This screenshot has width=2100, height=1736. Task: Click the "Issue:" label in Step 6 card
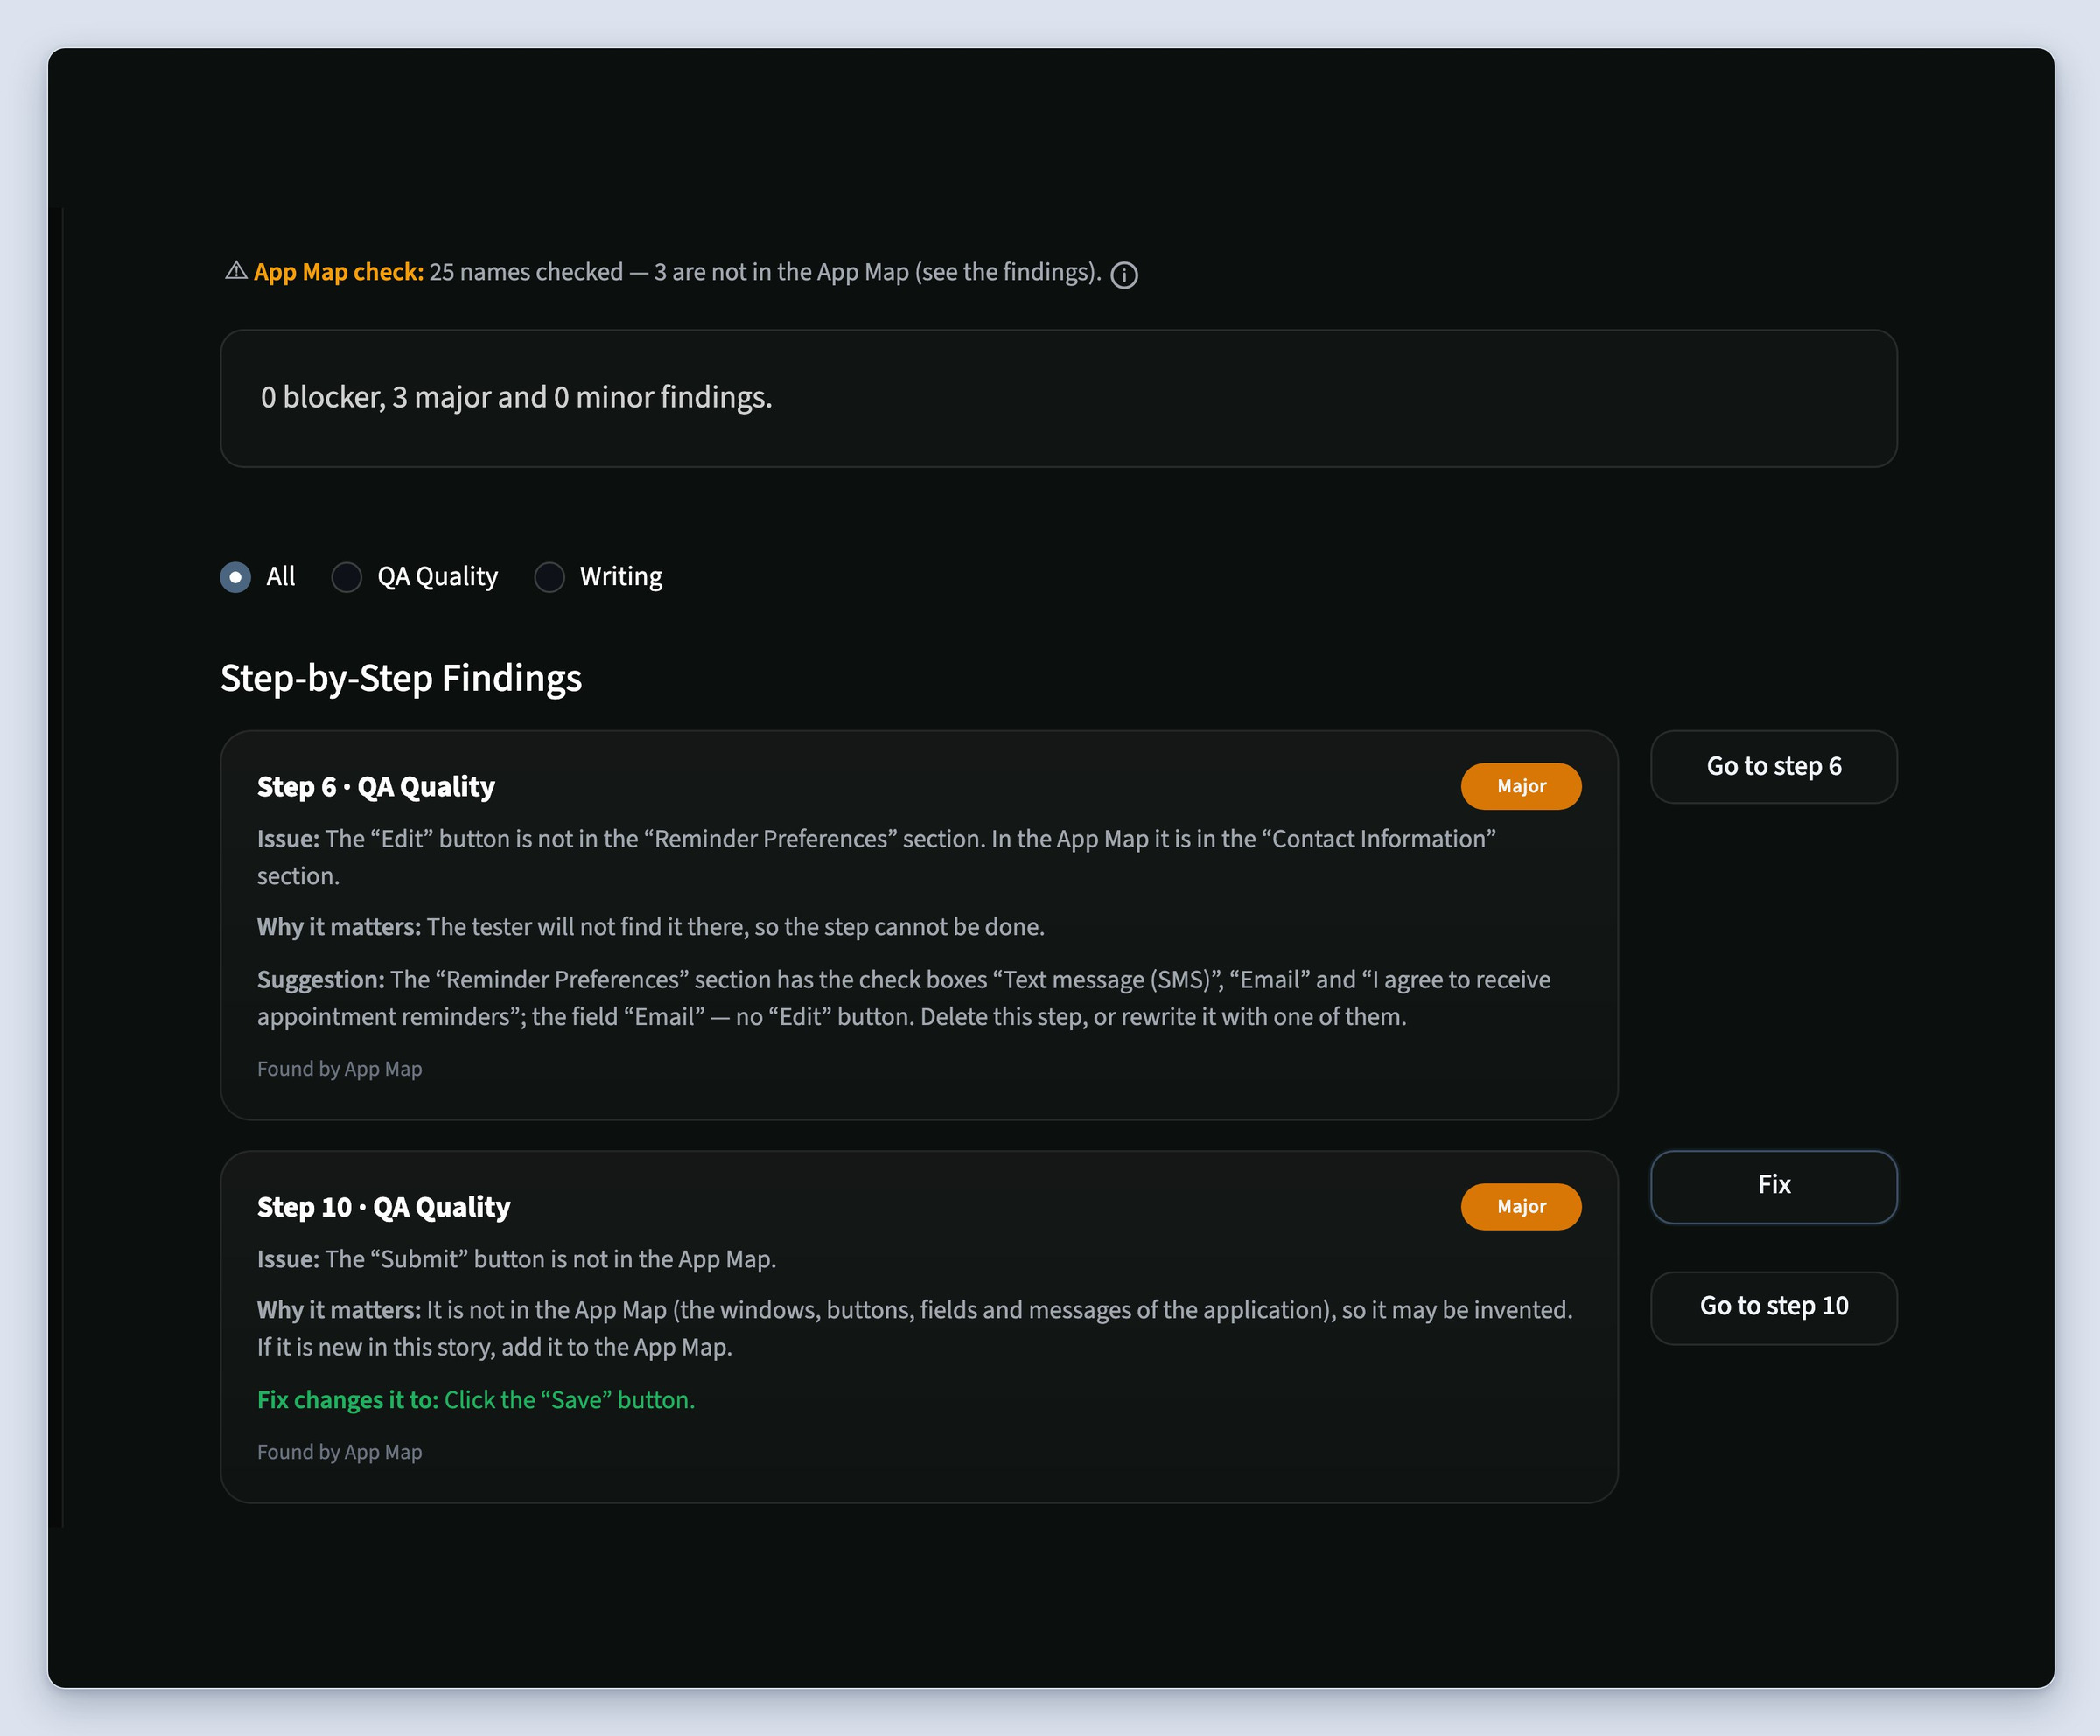click(288, 840)
